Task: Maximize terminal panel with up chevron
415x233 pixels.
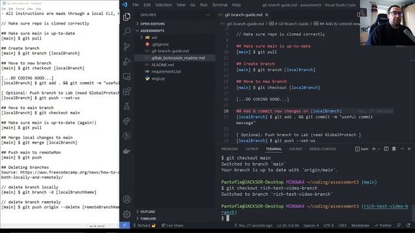Action: click(402, 149)
